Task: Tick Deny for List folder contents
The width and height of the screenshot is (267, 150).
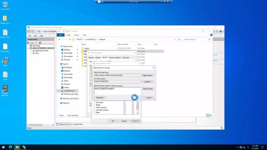Action: (133, 110)
